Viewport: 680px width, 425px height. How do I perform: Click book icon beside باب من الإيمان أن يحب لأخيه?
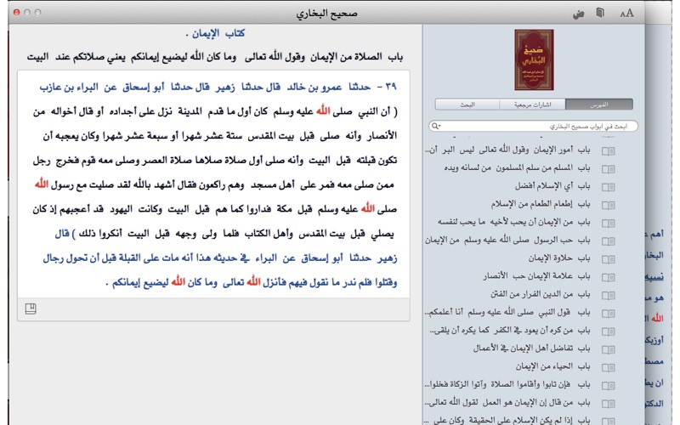point(608,223)
